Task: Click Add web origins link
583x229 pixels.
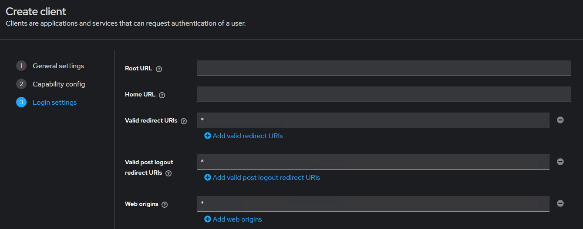Action: [237, 219]
